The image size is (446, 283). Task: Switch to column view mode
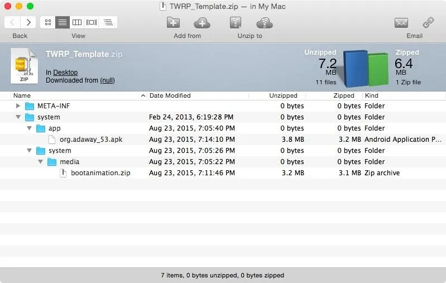tap(77, 22)
